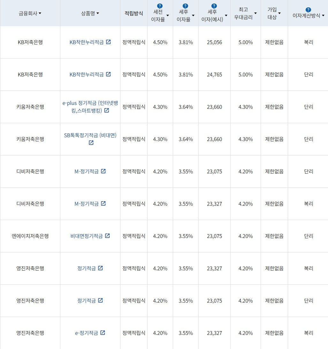The image size is (328, 349).
Task: Expand the 최고 우대금리 sort dropdown
Action: 255,13
